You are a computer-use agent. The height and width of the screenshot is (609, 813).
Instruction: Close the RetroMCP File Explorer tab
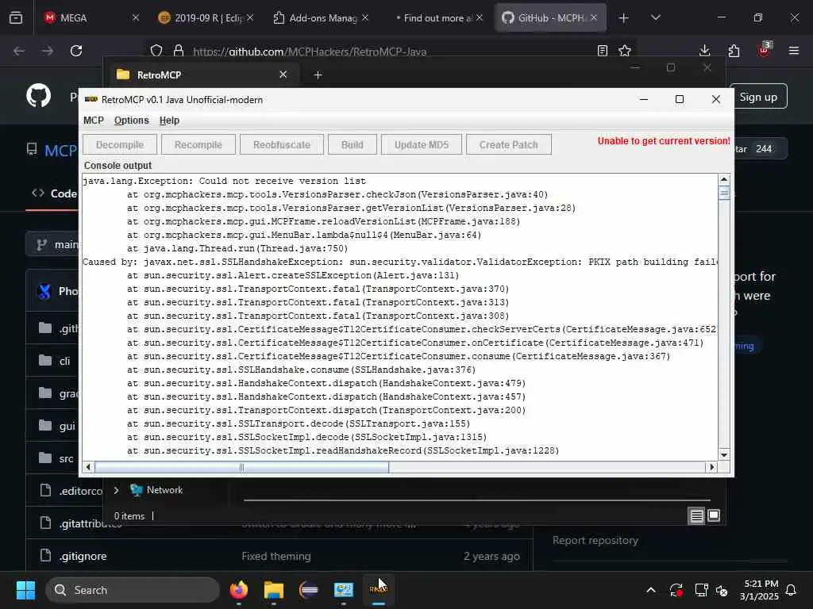pos(283,75)
